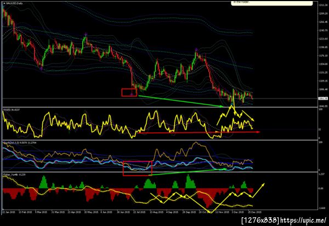Click the 30 Jun 2015 date label
This screenshot has width=329, height=226.
pyautogui.click(x=123, y=212)
